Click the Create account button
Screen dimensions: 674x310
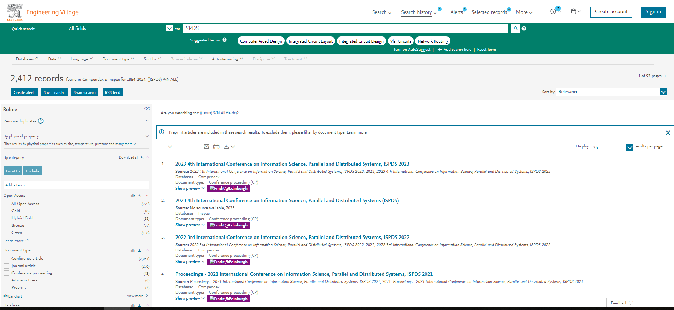[x=611, y=12]
